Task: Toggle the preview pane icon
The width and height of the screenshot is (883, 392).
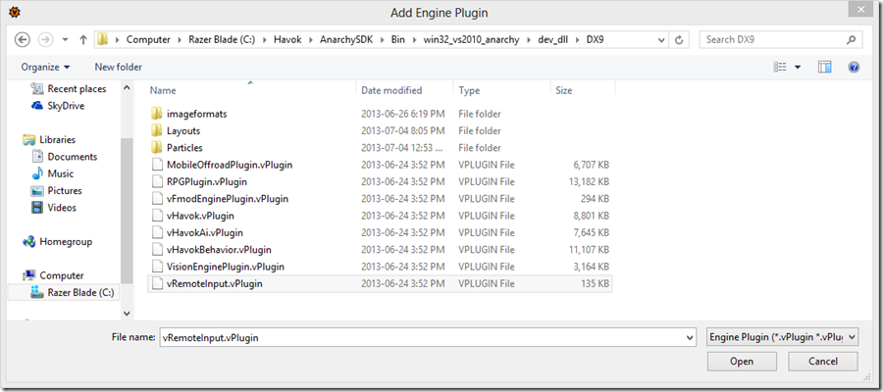Action: (825, 67)
